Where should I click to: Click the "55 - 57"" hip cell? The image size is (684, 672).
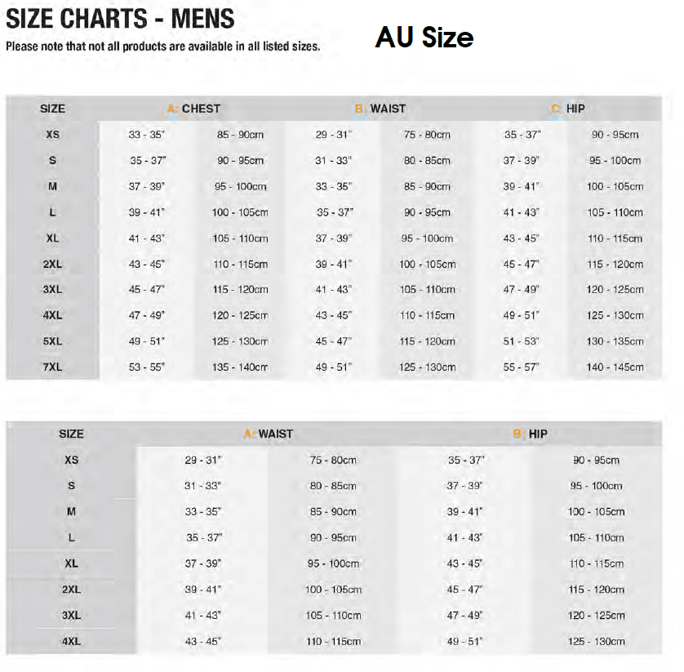click(521, 367)
